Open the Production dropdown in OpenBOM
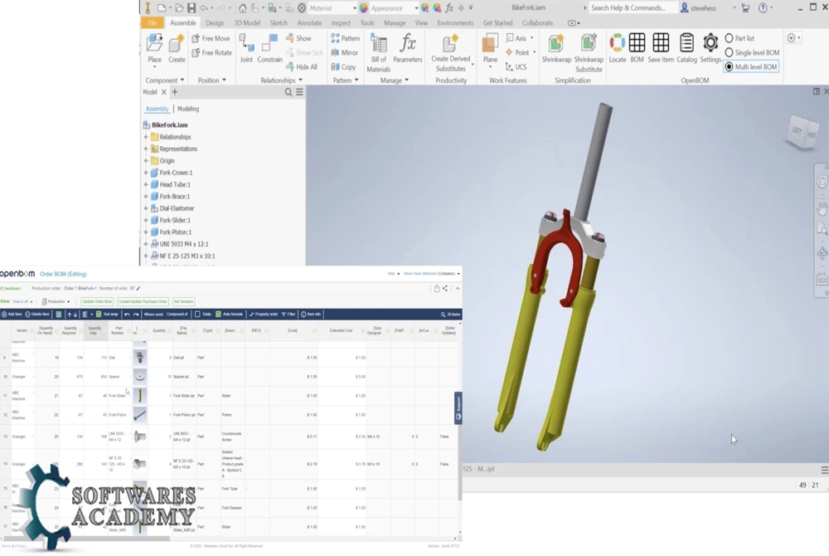 56,301
